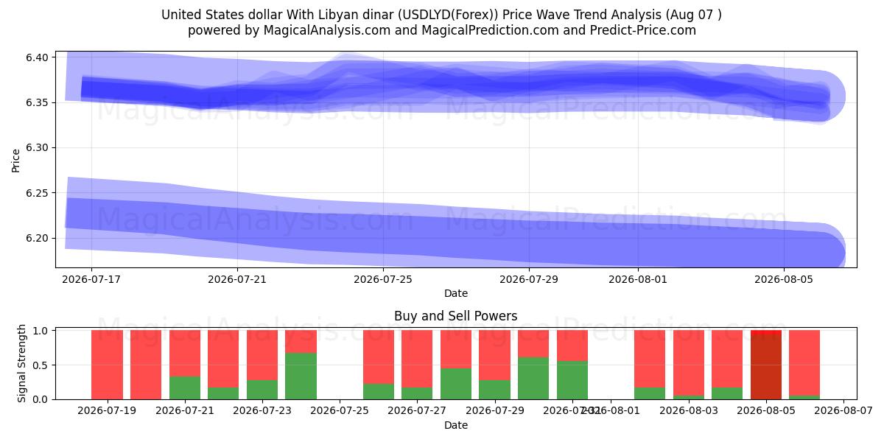Select the red segment of the 2026-08-03 bar
Viewport: 884px width, 442px height.
tap(689, 362)
